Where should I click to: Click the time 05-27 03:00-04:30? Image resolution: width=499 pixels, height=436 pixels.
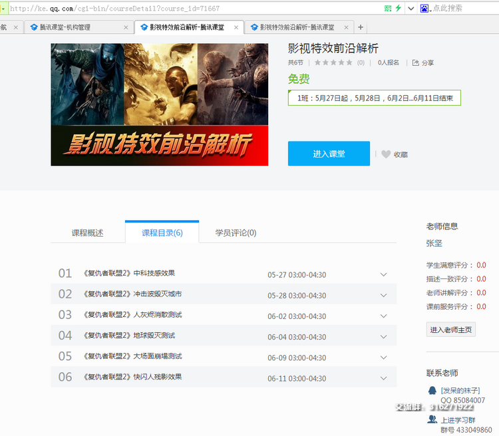297,274
